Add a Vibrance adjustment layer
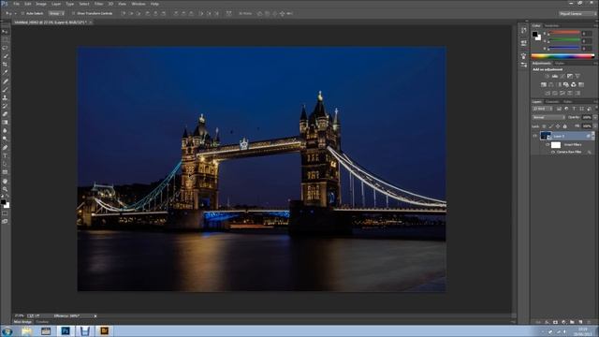This screenshot has width=599, height=337. coord(577,77)
